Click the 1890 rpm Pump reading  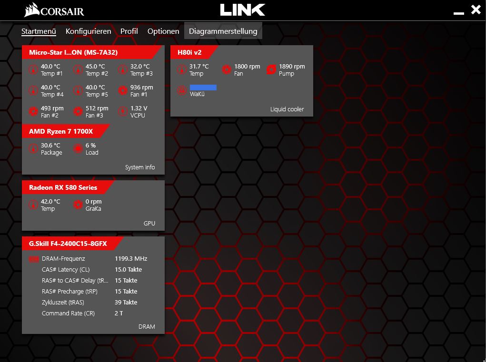pos(292,66)
